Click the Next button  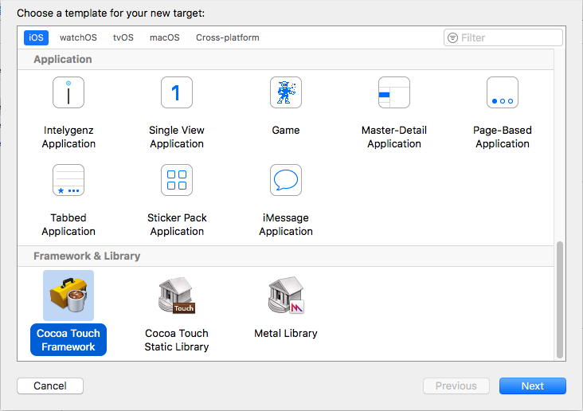click(533, 386)
